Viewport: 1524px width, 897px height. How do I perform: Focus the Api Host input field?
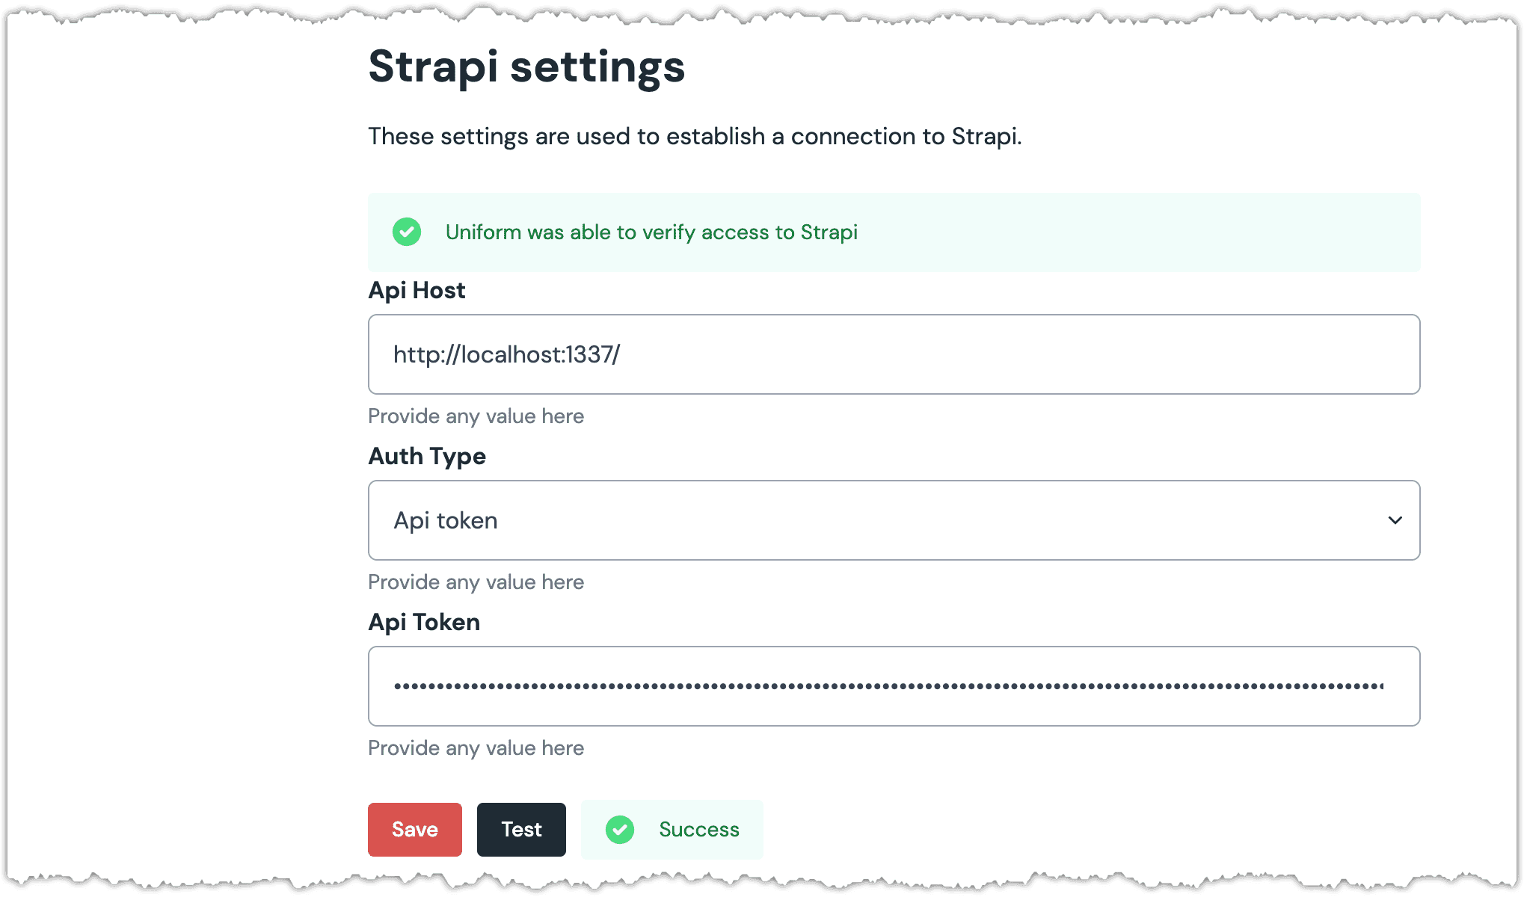tap(894, 354)
